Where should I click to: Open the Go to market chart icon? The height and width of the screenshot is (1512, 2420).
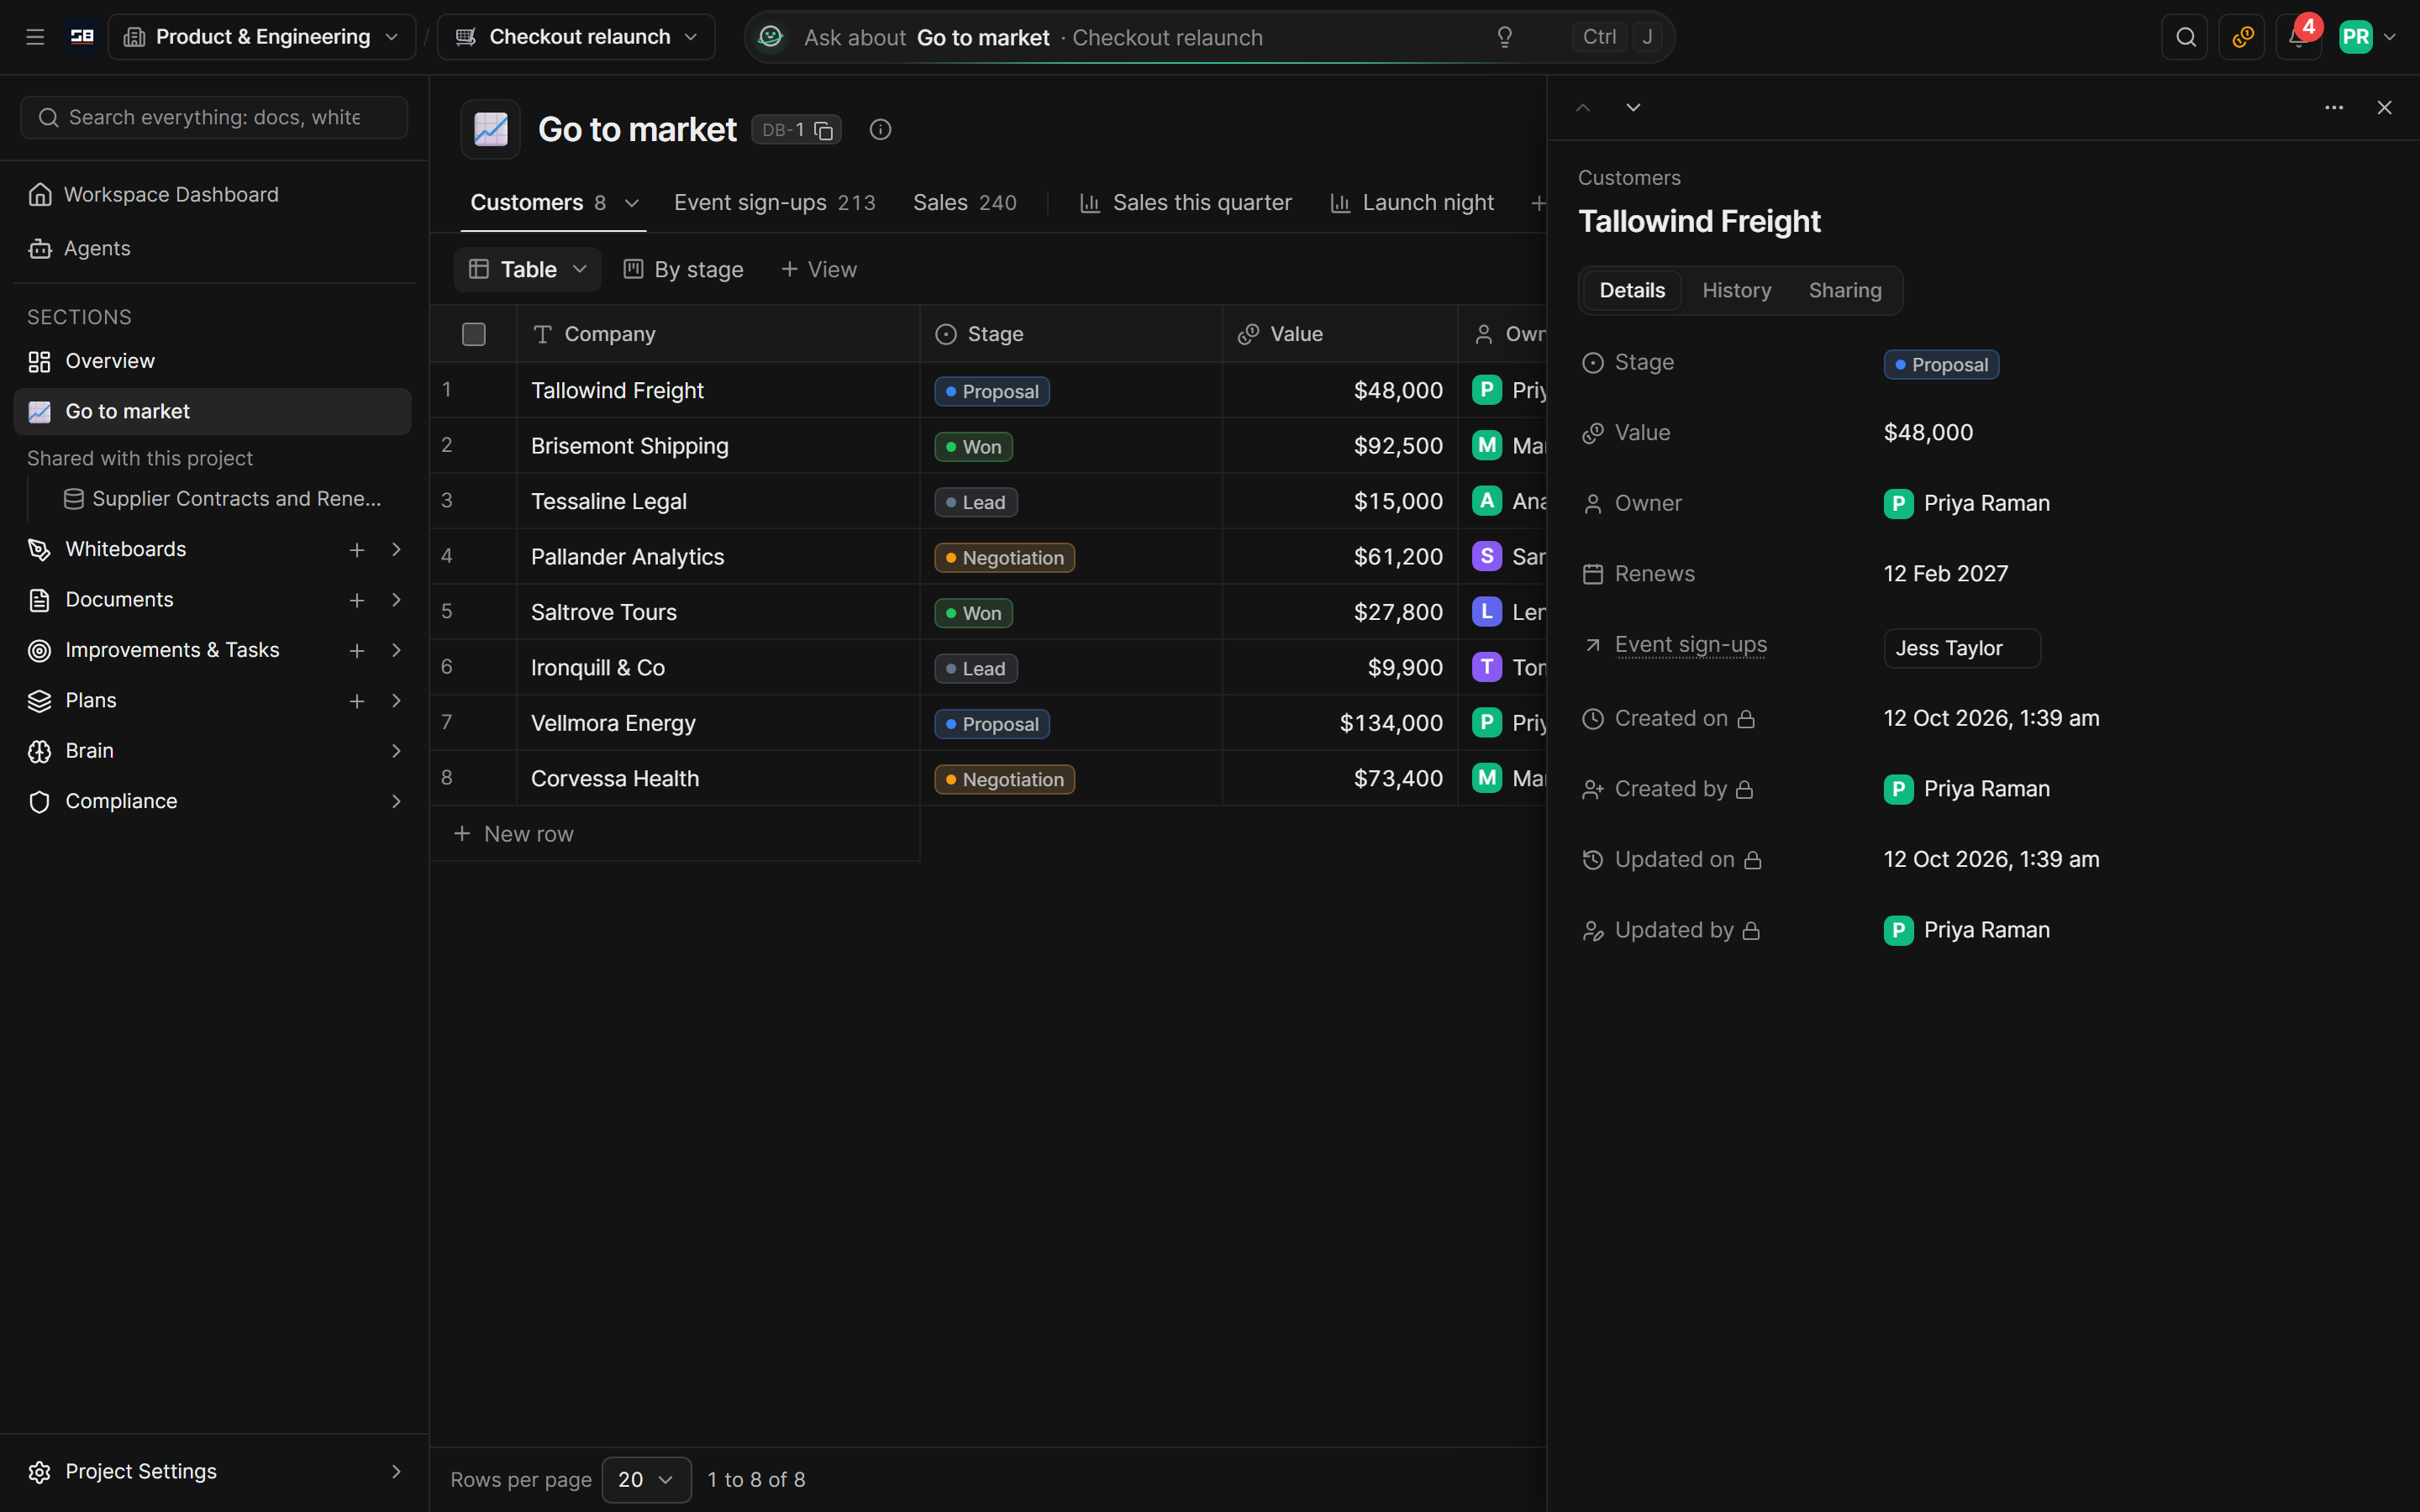(491, 129)
